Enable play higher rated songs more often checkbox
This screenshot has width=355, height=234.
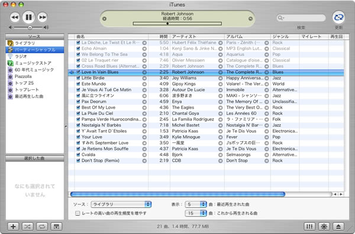[x=78, y=213]
